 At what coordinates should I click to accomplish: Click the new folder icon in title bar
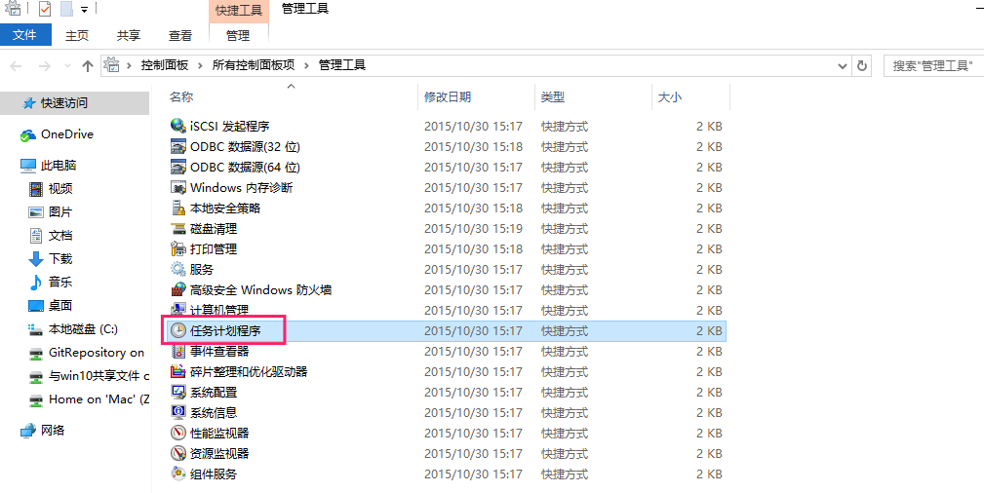pos(66,9)
